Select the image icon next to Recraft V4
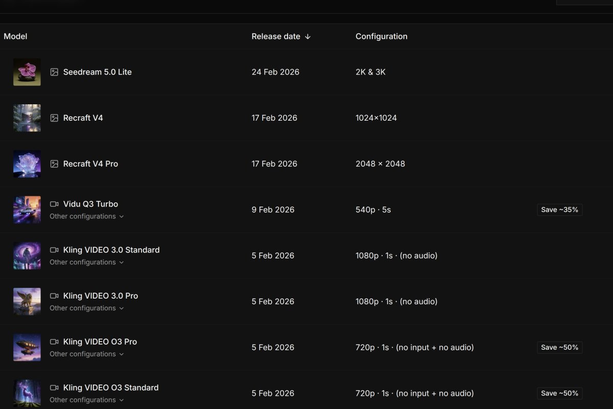The image size is (613, 409). [x=54, y=118]
